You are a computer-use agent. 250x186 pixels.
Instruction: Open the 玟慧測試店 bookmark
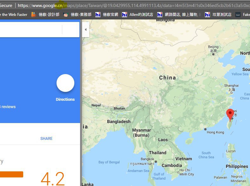[218, 14]
